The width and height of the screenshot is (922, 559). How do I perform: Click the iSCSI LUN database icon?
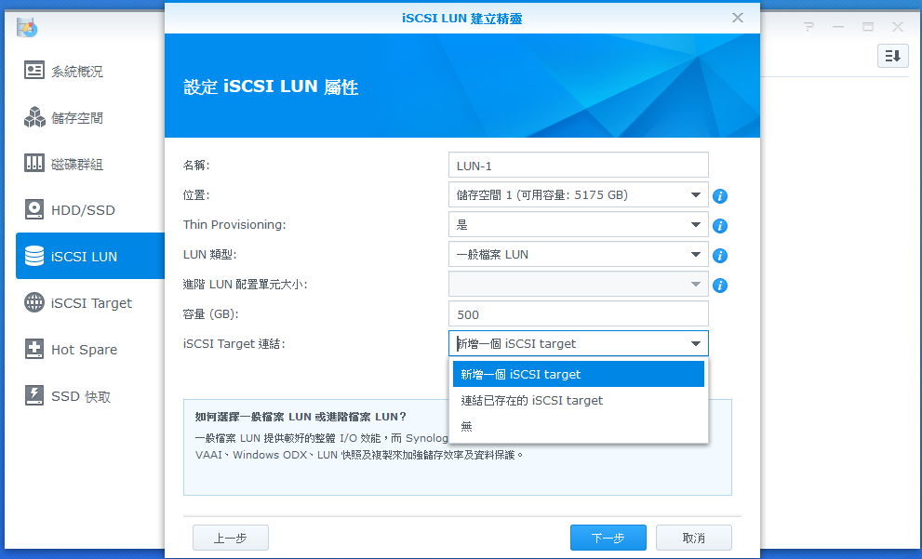coord(34,256)
